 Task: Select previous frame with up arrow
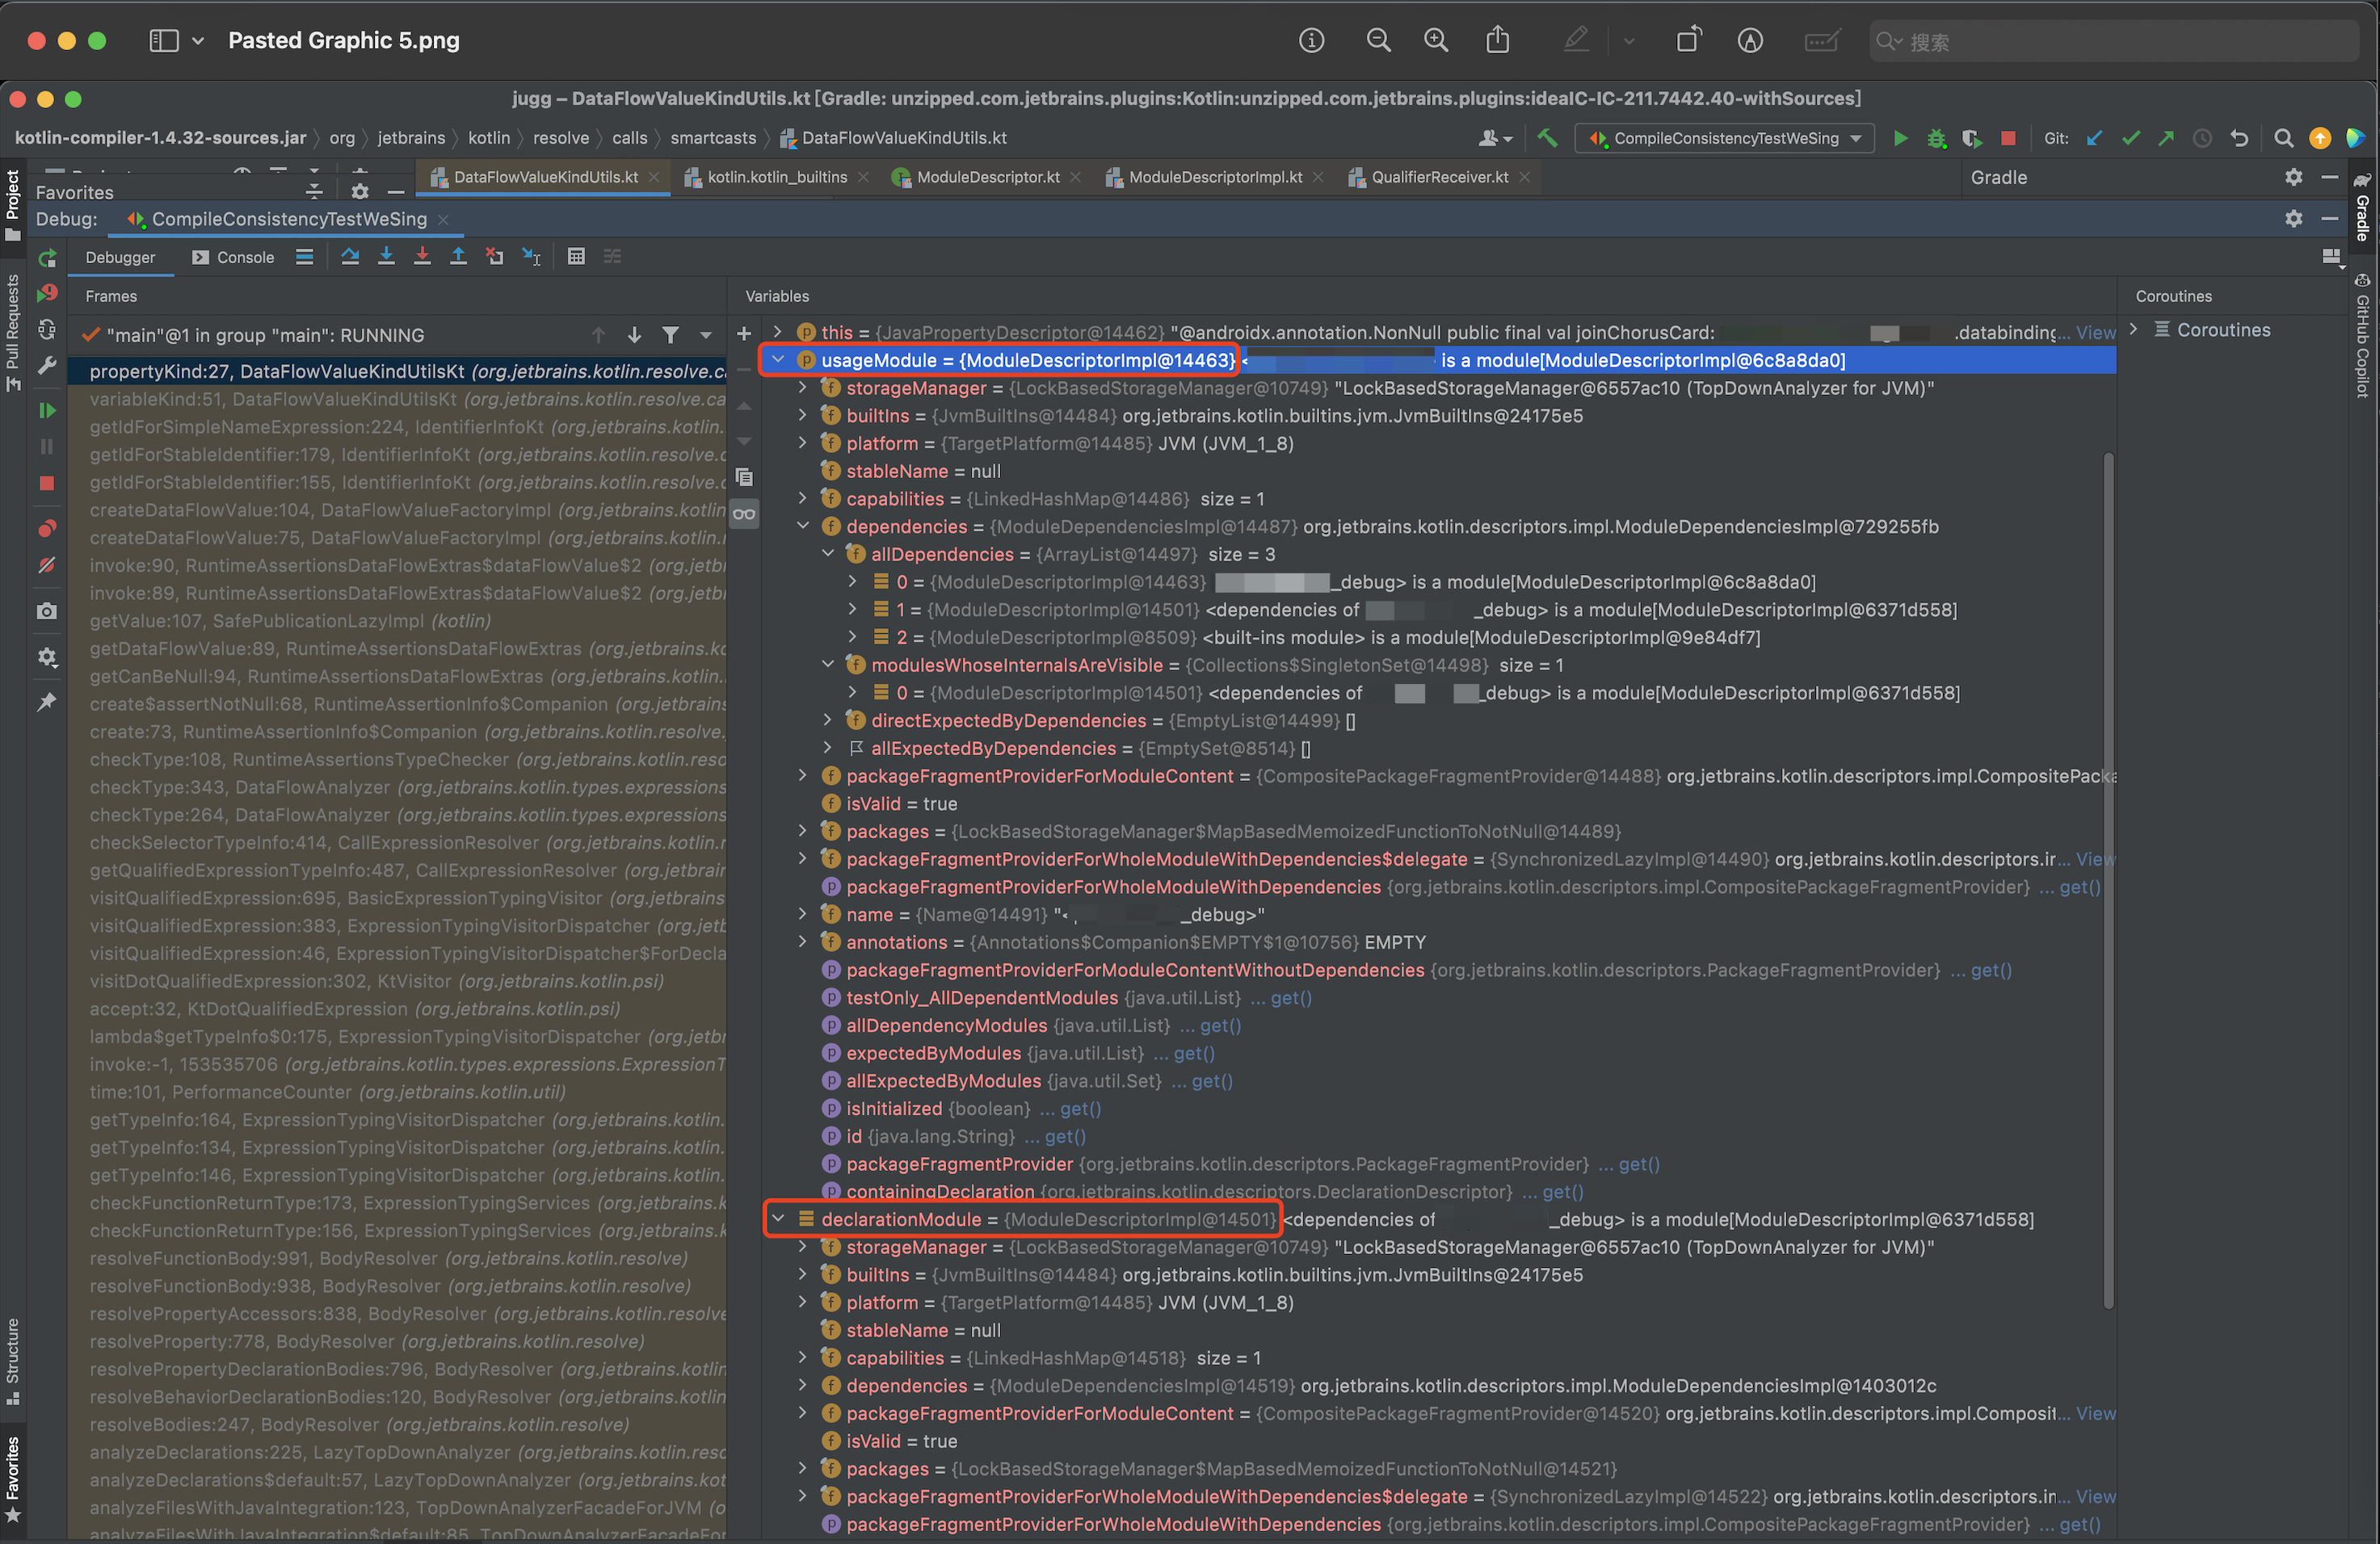click(599, 336)
